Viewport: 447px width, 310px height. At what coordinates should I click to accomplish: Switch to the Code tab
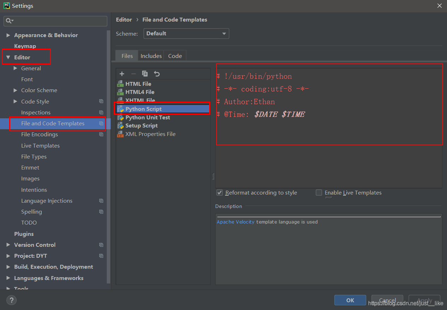pyautogui.click(x=175, y=56)
